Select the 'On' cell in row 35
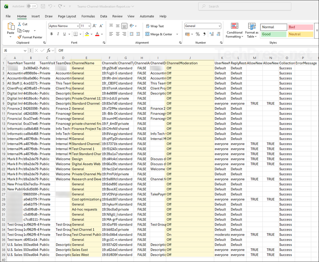The image size is (319, 262). click(x=190, y=235)
